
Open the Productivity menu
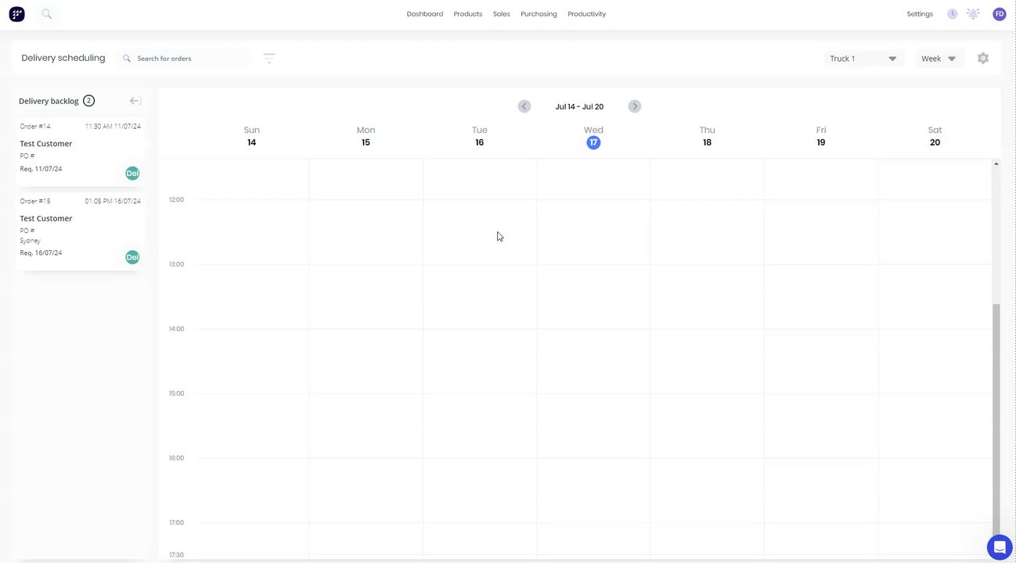point(587,14)
